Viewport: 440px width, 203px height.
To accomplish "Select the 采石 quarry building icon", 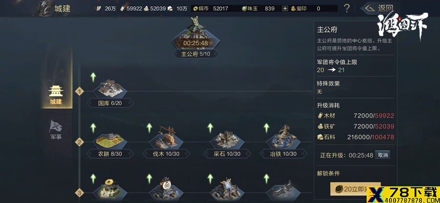I will [226, 140].
